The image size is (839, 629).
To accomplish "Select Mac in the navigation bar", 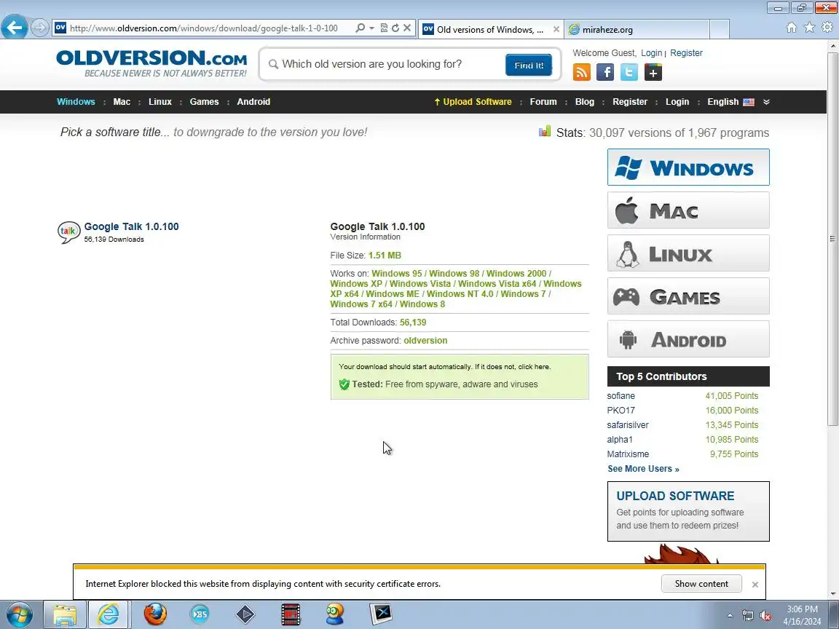I will coord(122,102).
